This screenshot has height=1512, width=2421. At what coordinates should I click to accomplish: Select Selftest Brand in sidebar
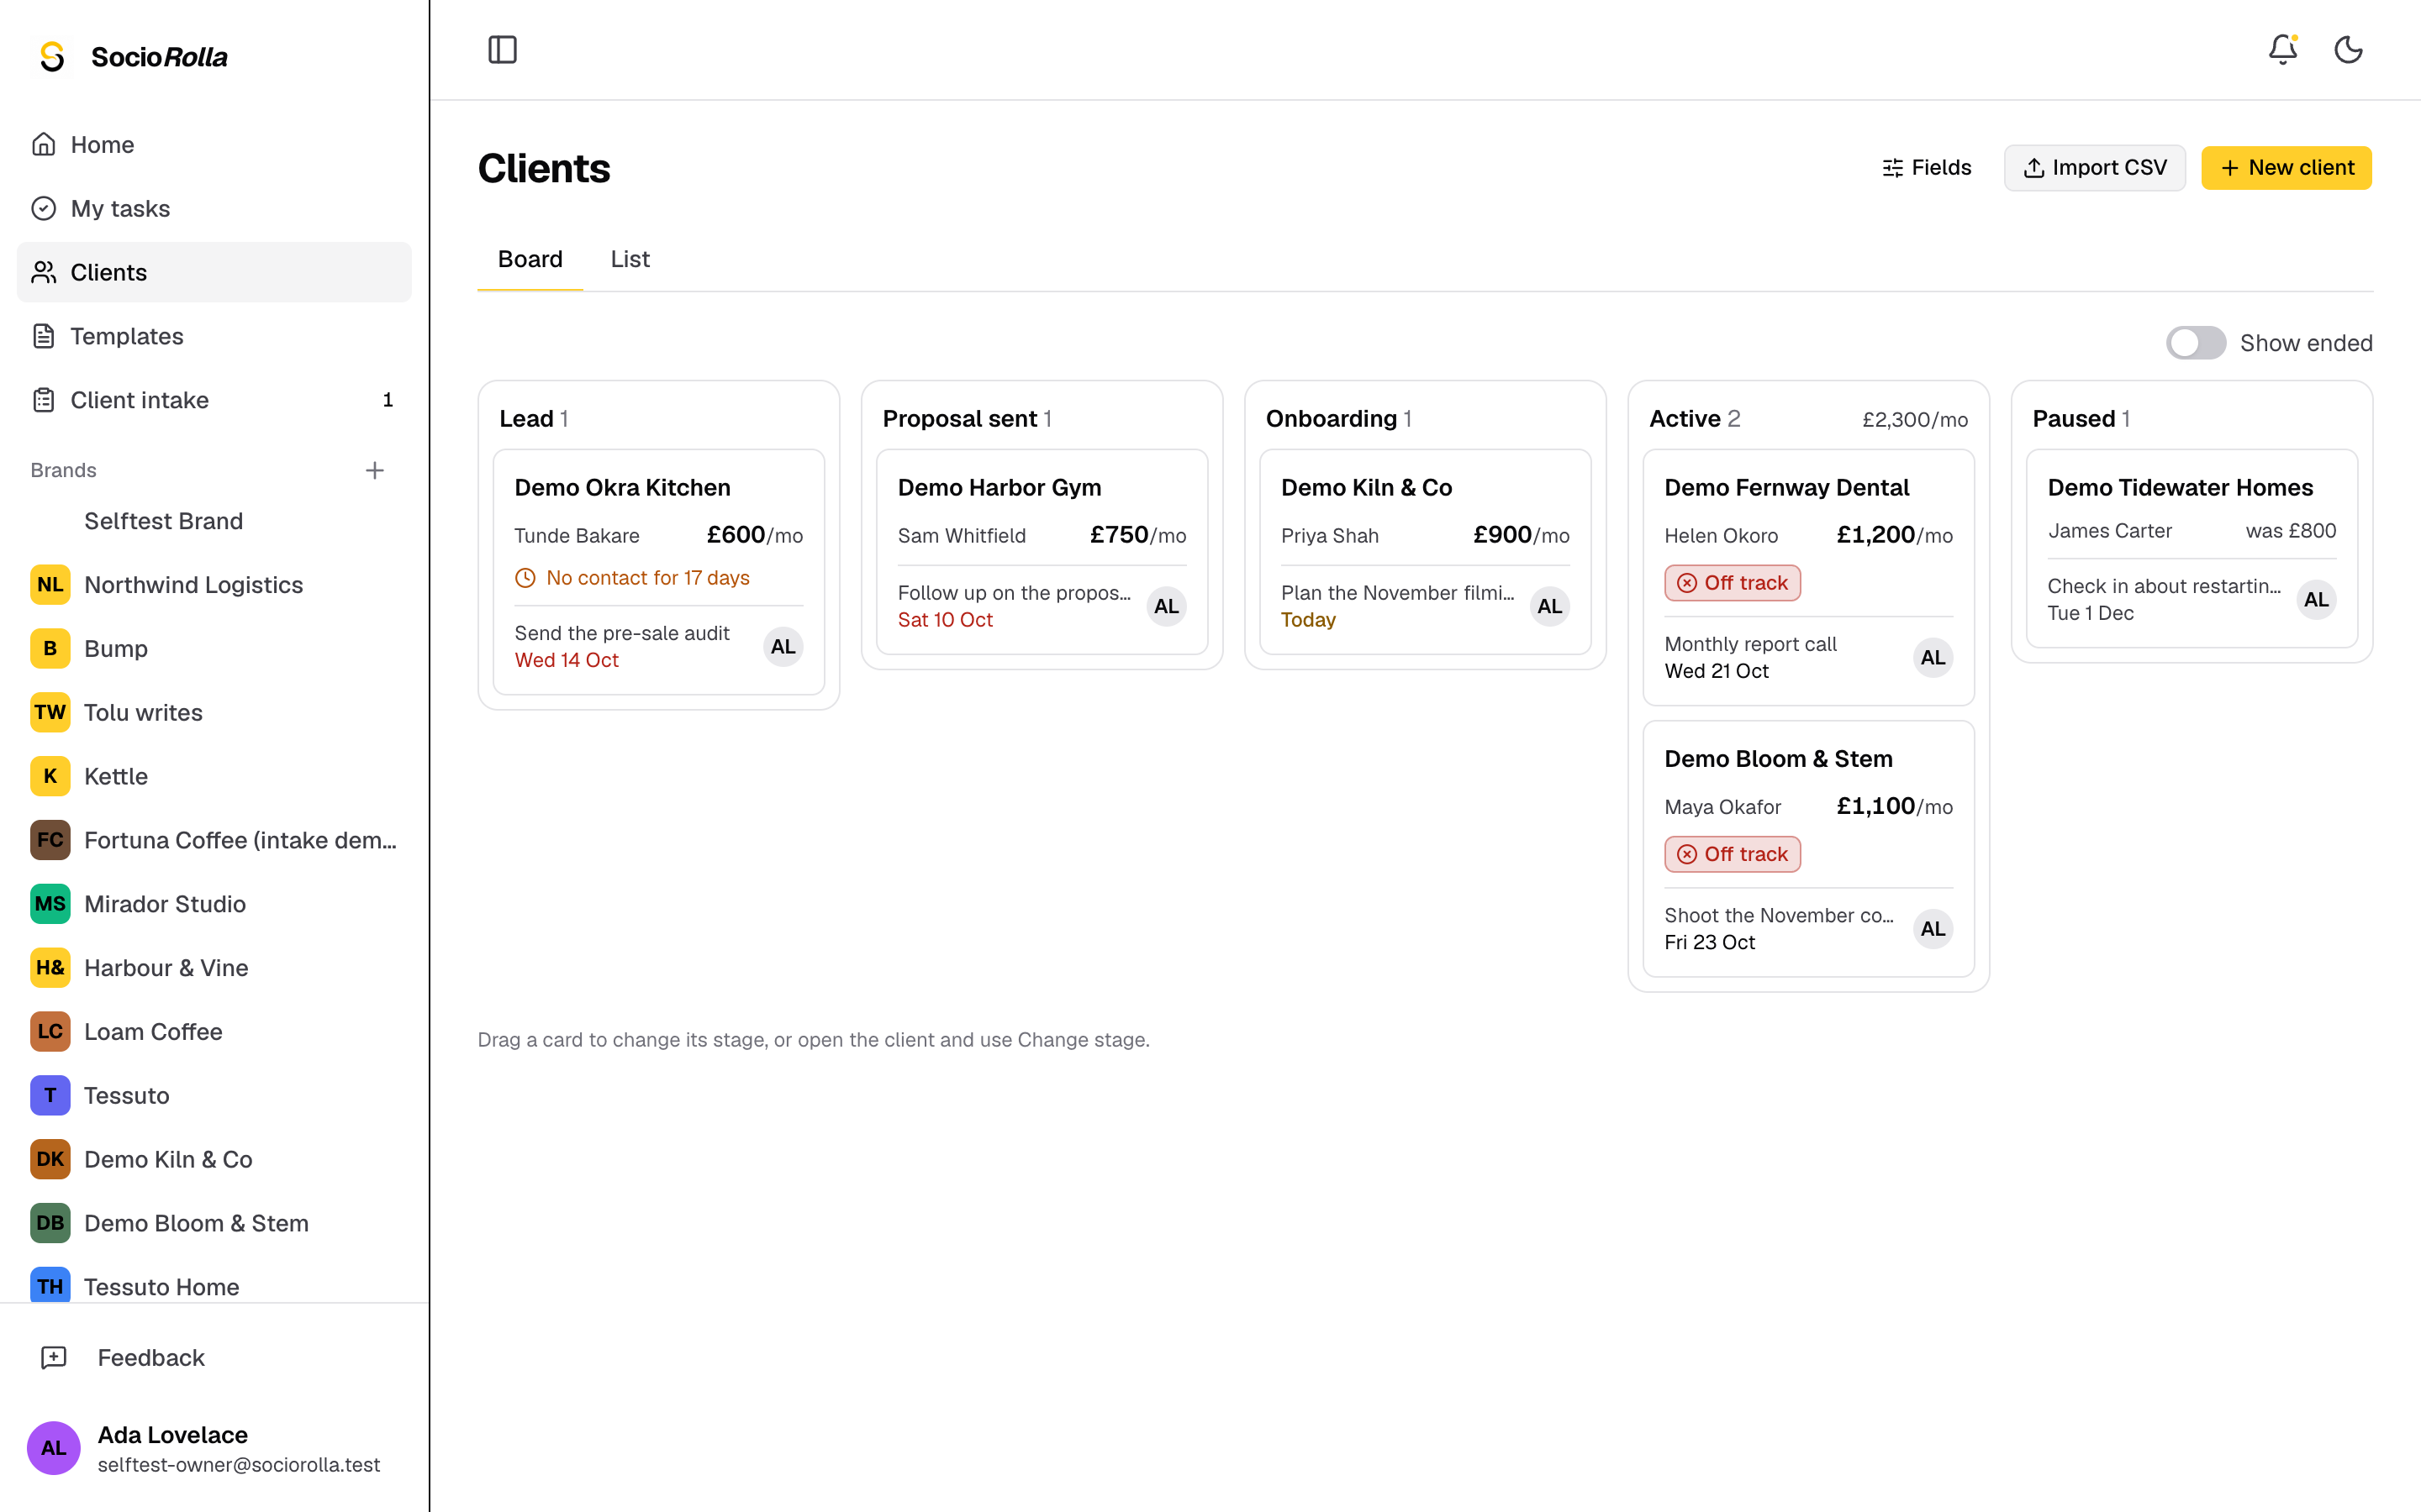click(x=214, y=521)
